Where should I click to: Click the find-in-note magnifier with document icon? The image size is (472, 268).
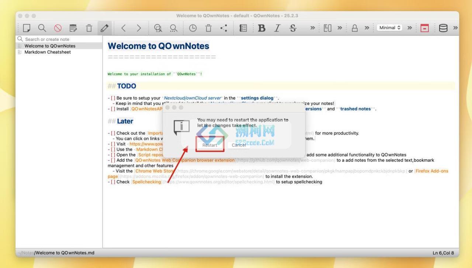(158, 28)
